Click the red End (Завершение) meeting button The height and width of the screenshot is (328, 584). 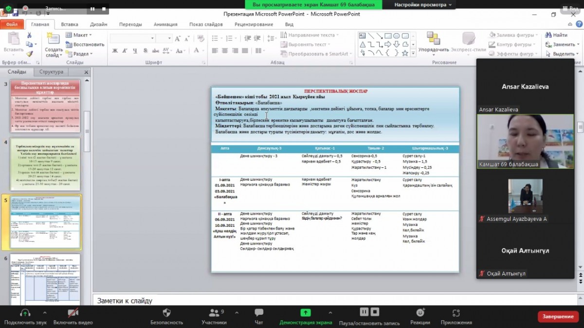(x=558, y=316)
